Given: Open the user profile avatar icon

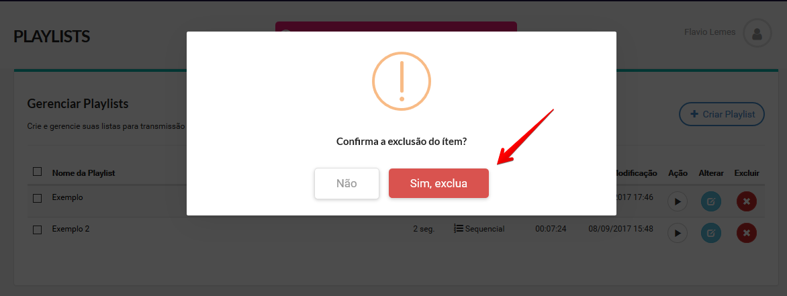Looking at the screenshot, I should pyautogui.click(x=757, y=33).
